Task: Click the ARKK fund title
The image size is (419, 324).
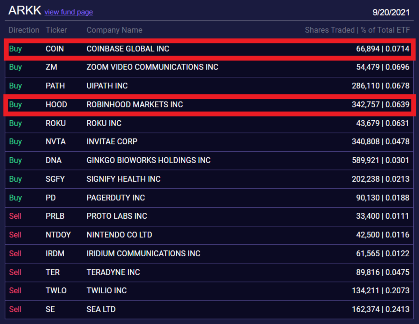Action: [x=25, y=10]
